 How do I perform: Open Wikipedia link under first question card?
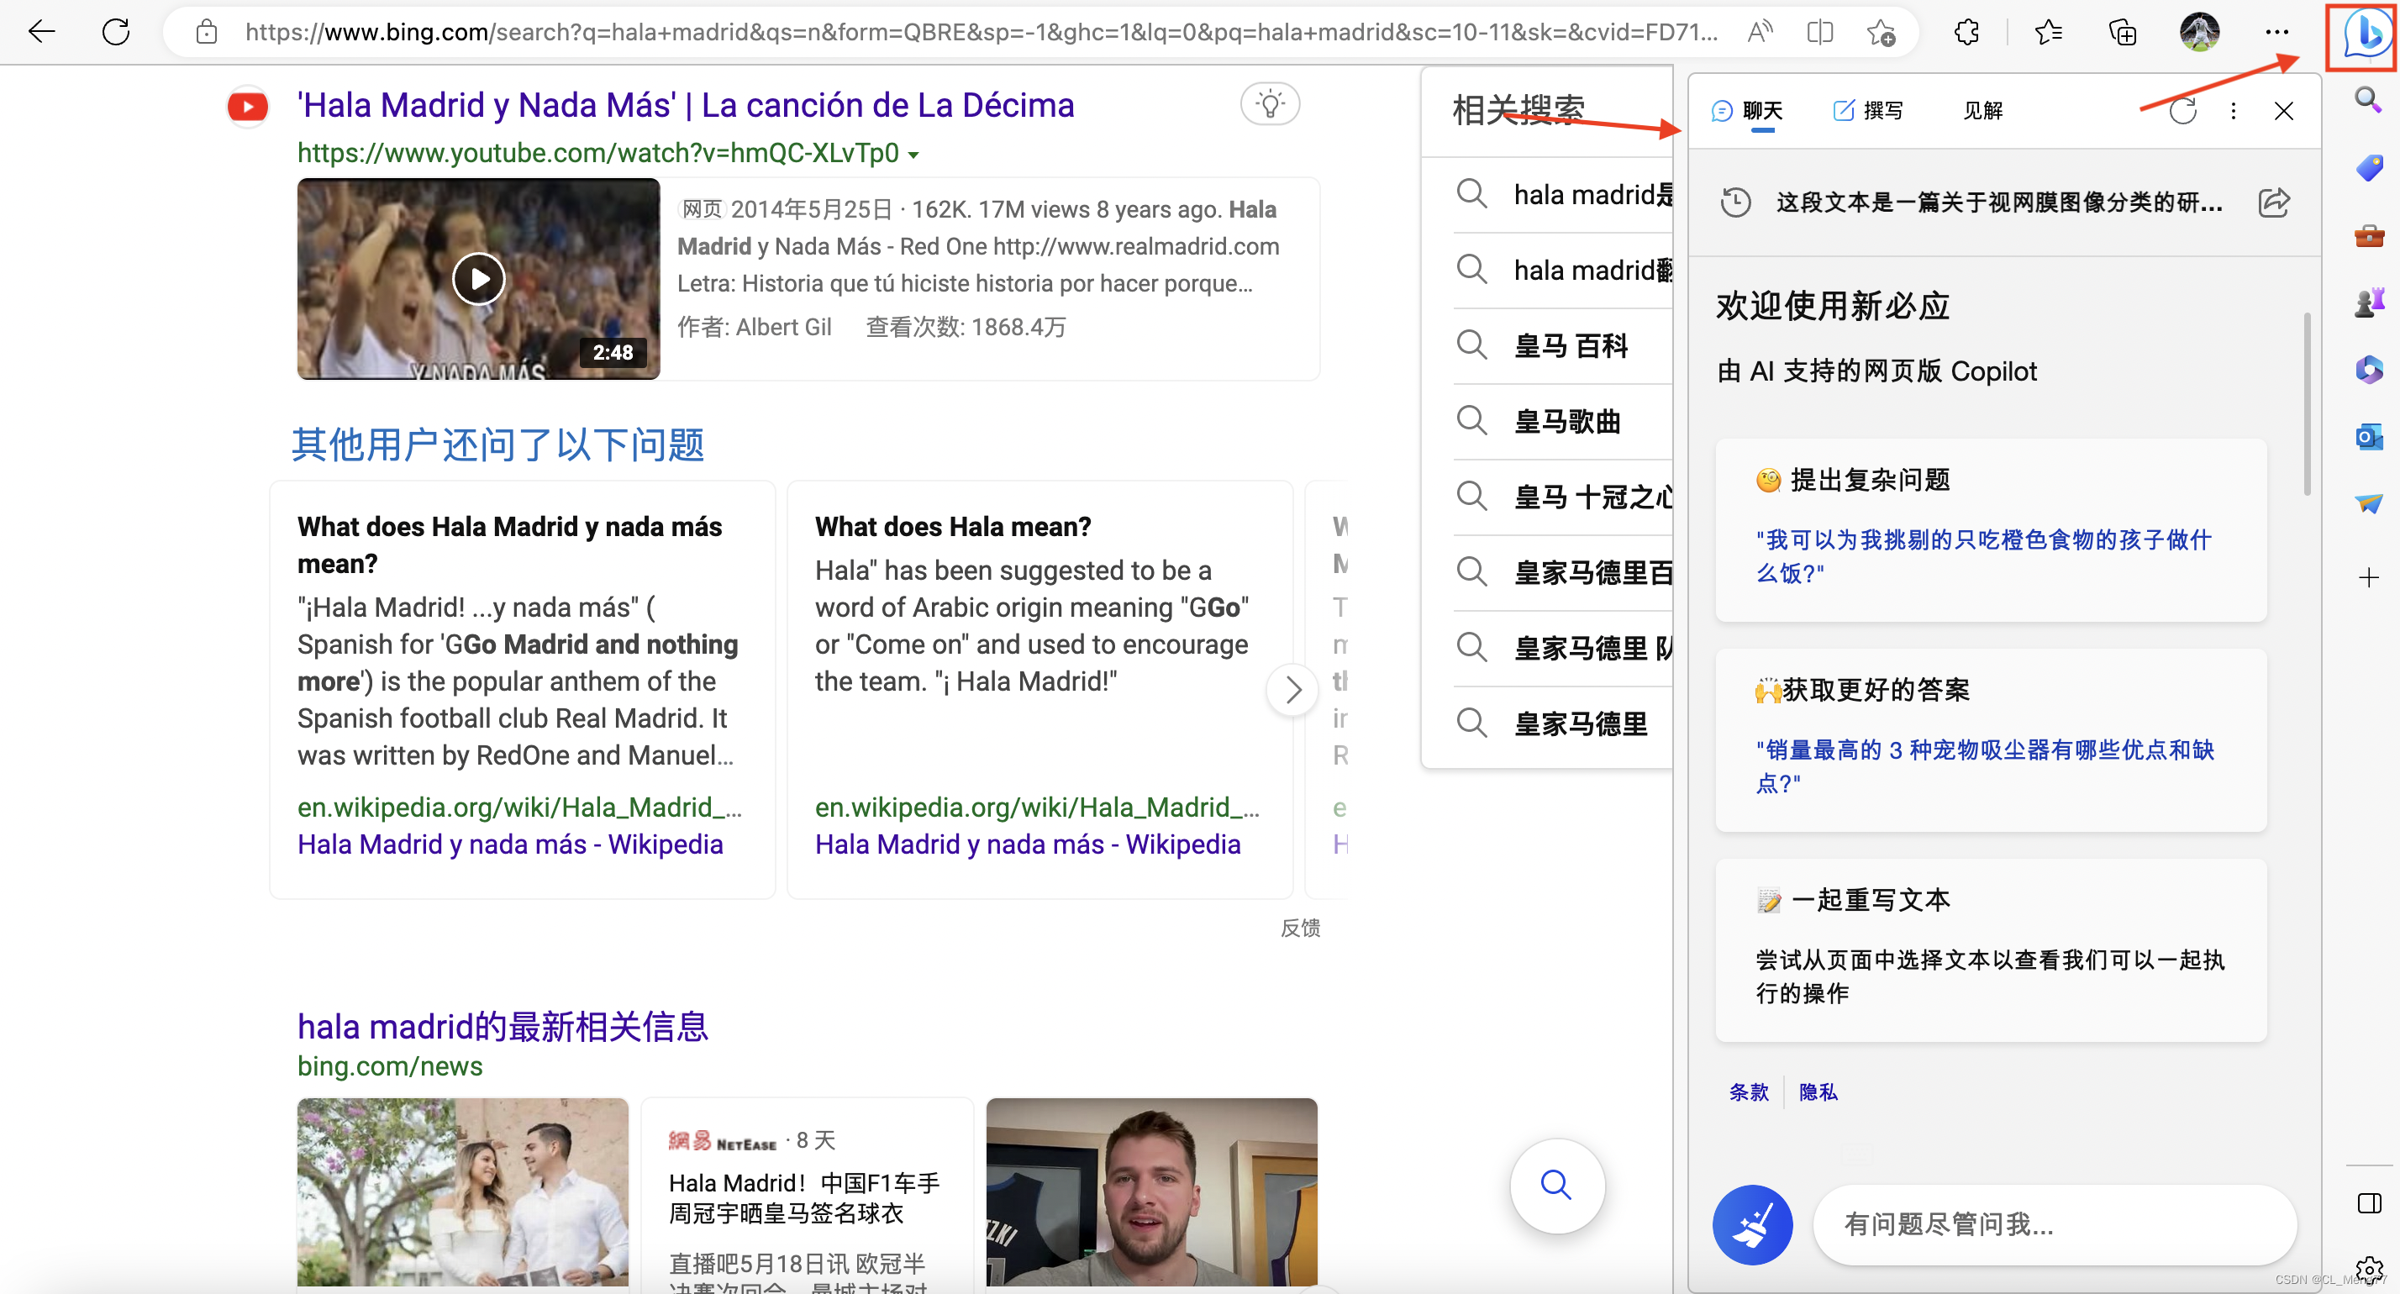point(509,844)
